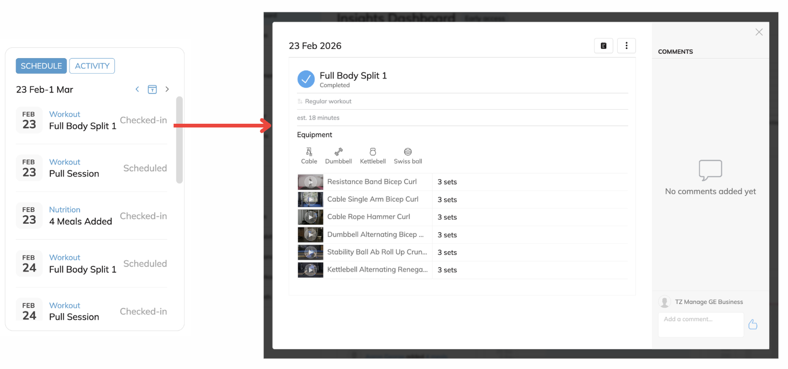Select Resistance Band Bicep Curl exercise name

pos(372,182)
